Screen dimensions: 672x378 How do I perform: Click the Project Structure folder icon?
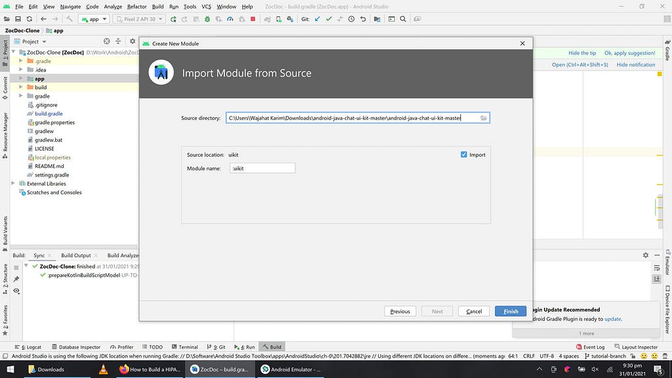(x=377, y=19)
